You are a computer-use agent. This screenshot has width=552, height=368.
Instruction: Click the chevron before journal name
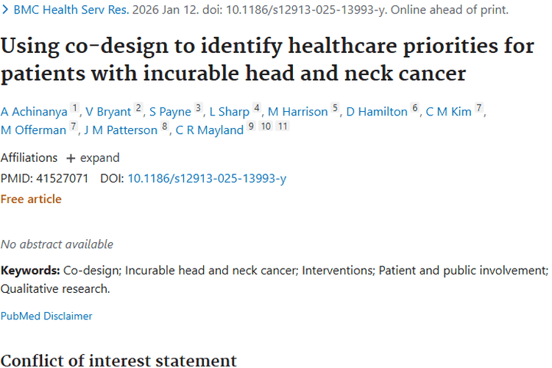[5, 11]
